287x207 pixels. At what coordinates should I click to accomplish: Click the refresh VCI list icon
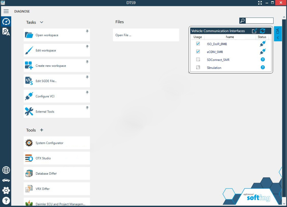(263, 31)
